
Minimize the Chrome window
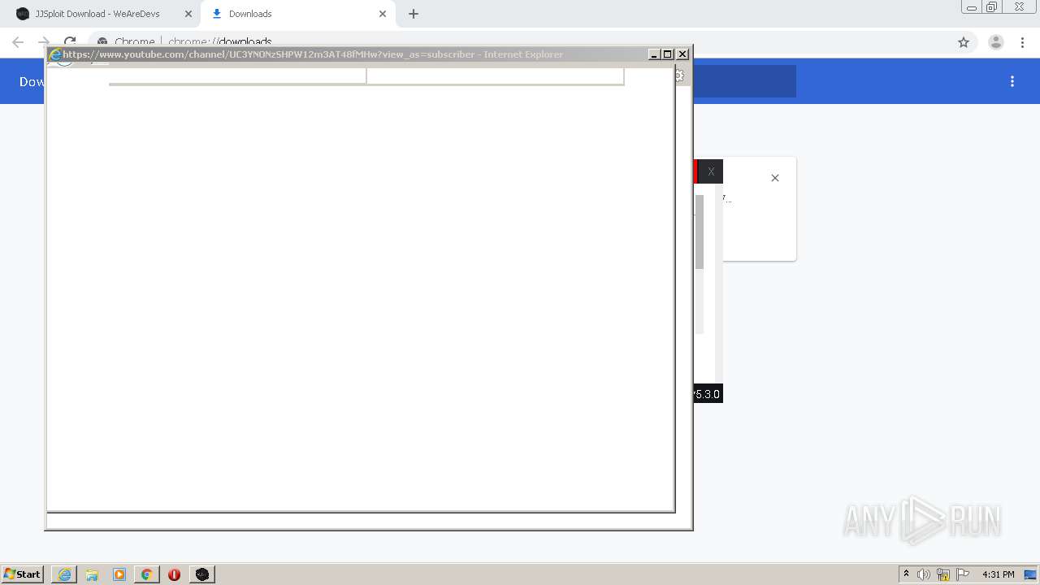point(972,7)
